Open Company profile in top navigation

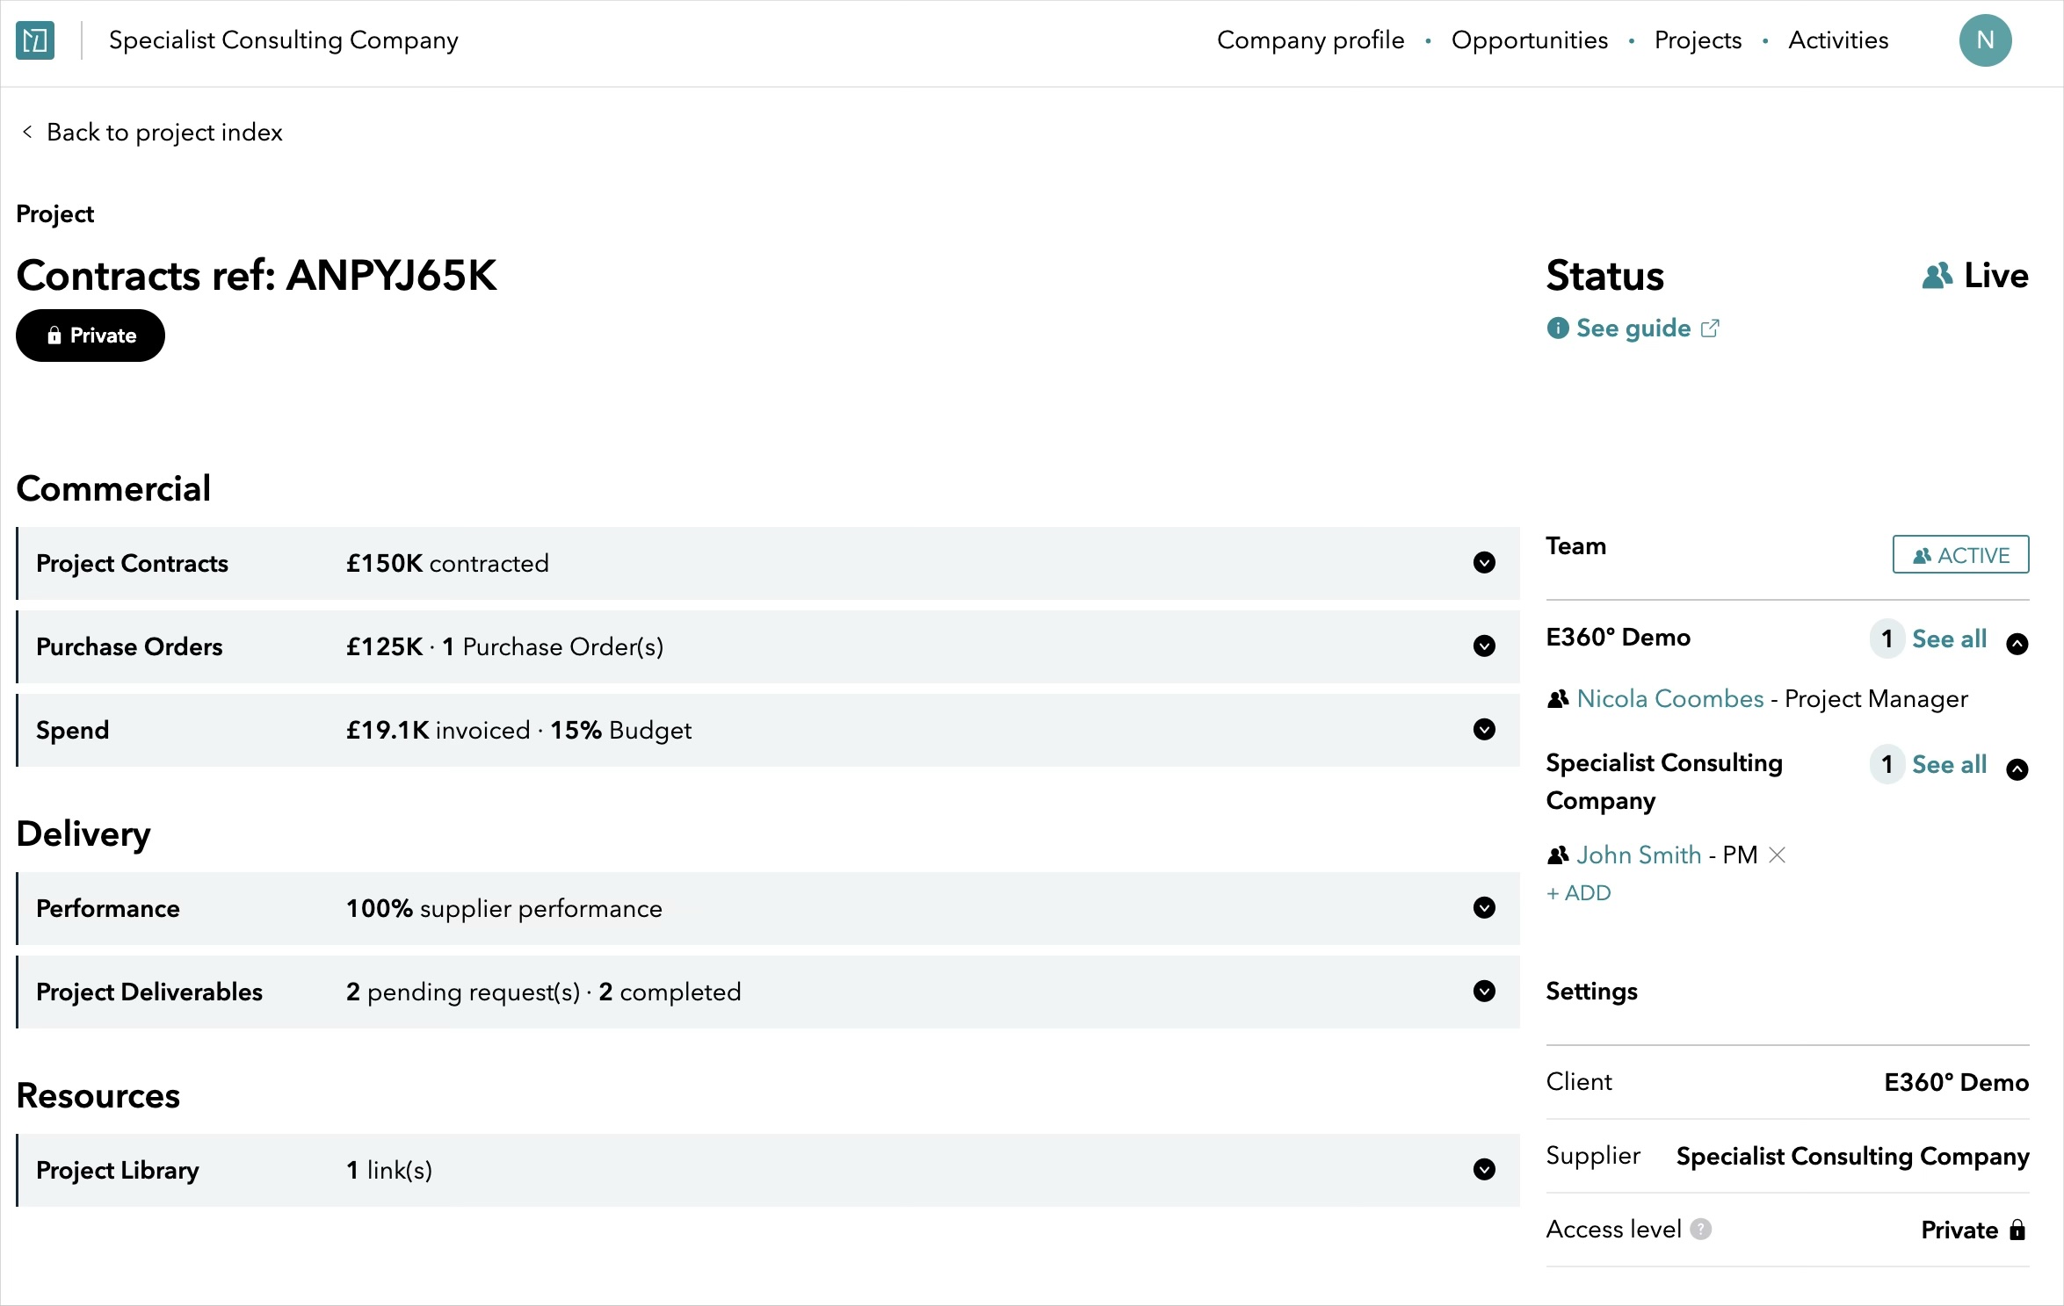coord(1310,40)
